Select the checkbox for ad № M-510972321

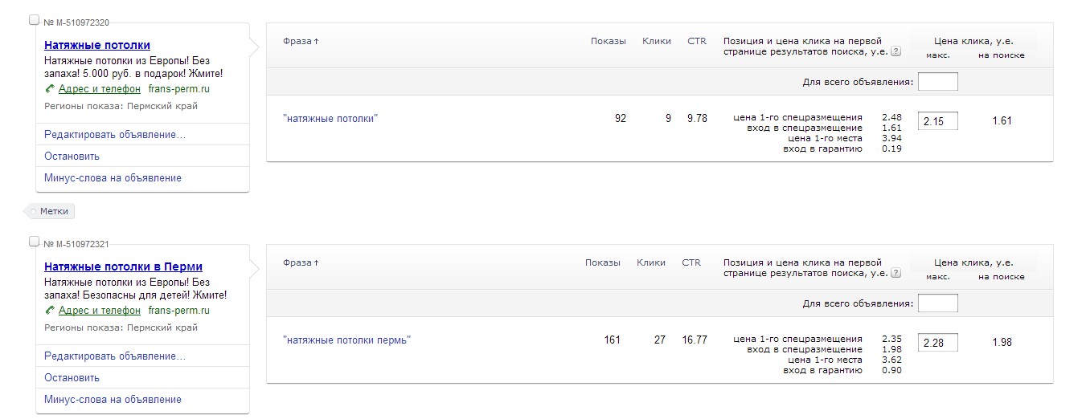click(34, 242)
